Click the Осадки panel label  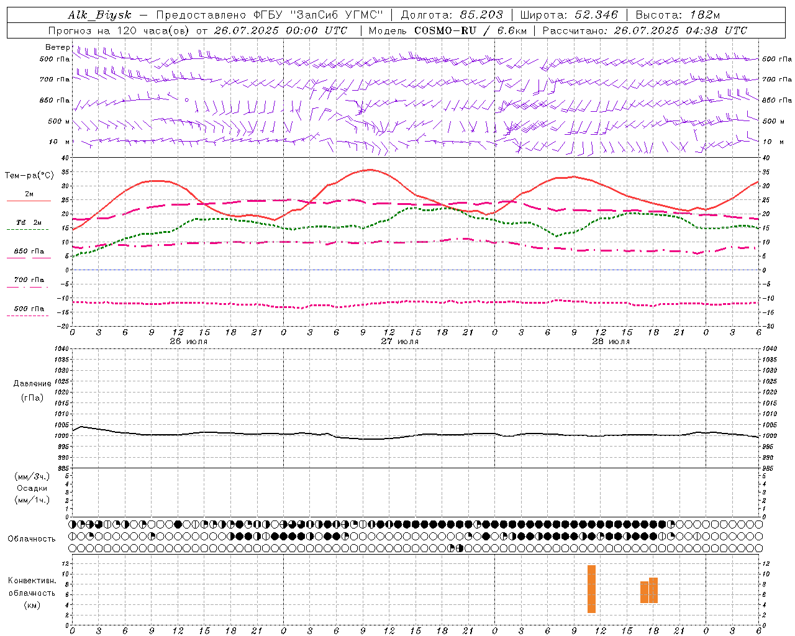click(32, 488)
